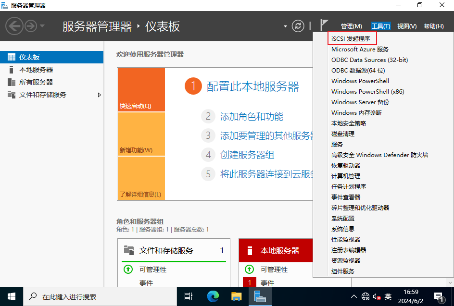The width and height of the screenshot is (454, 306).
Task: Open File Explorer from taskbar
Action: [x=236, y=296]
